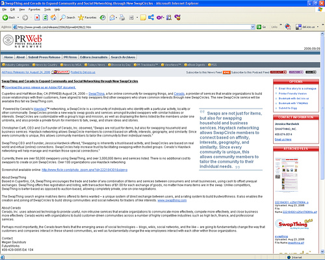Viewport: 325px width, 260px height.
Task: Click the page scrollbar up arrow
Action: (322, 34)
